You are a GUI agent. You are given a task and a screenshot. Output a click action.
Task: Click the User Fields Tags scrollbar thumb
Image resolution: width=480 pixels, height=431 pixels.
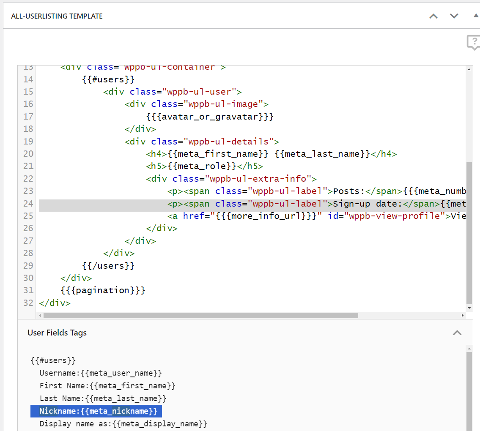(x=469, y=392)
